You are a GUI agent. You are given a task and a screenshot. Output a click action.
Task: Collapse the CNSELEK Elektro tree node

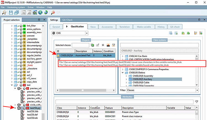[123, 73]
